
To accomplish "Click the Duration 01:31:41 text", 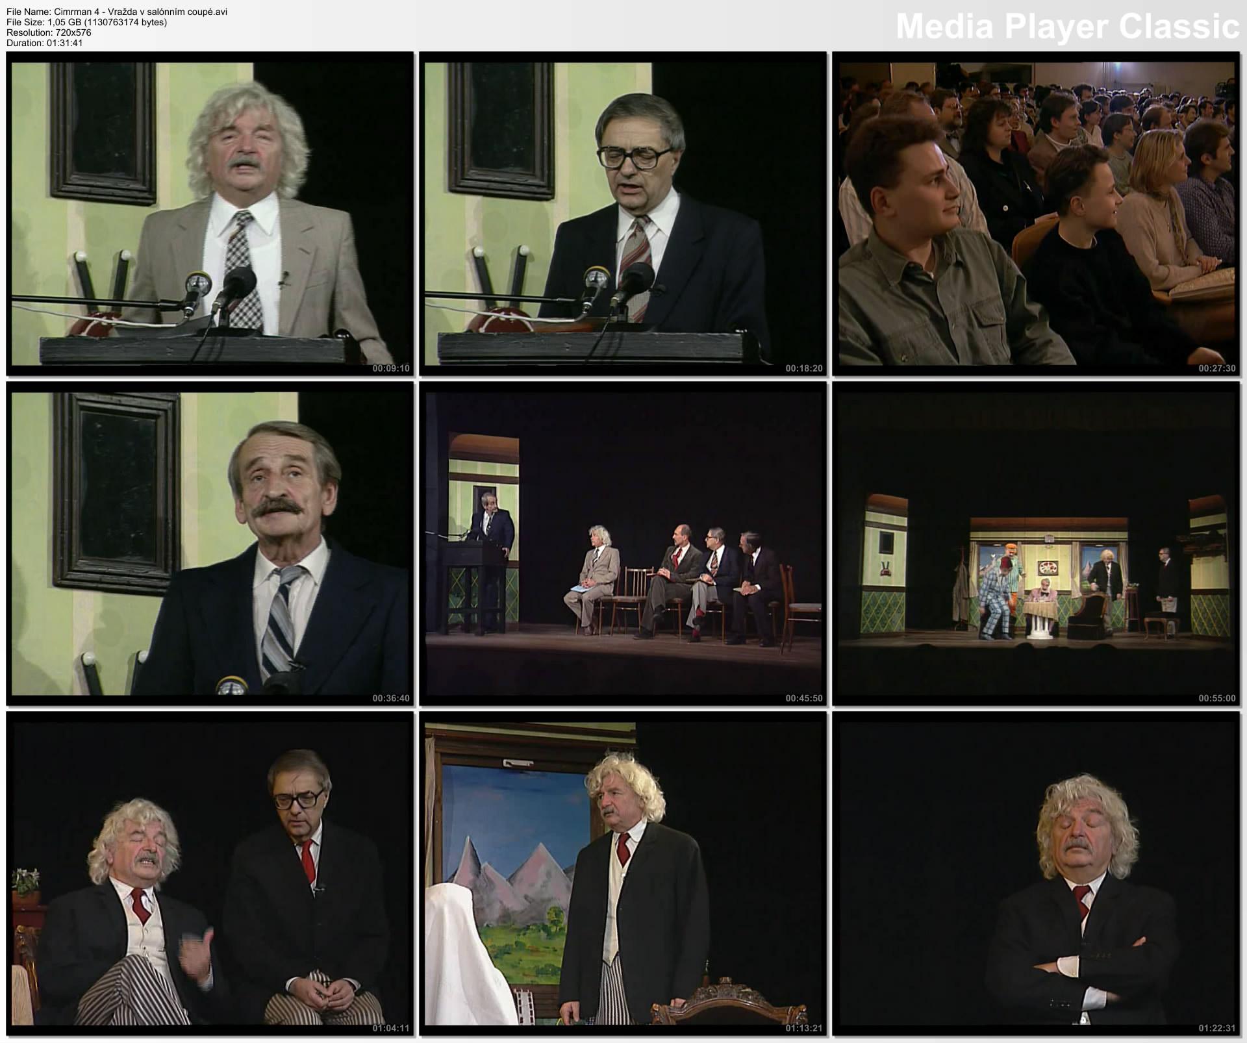I will (x=44, y=43).
